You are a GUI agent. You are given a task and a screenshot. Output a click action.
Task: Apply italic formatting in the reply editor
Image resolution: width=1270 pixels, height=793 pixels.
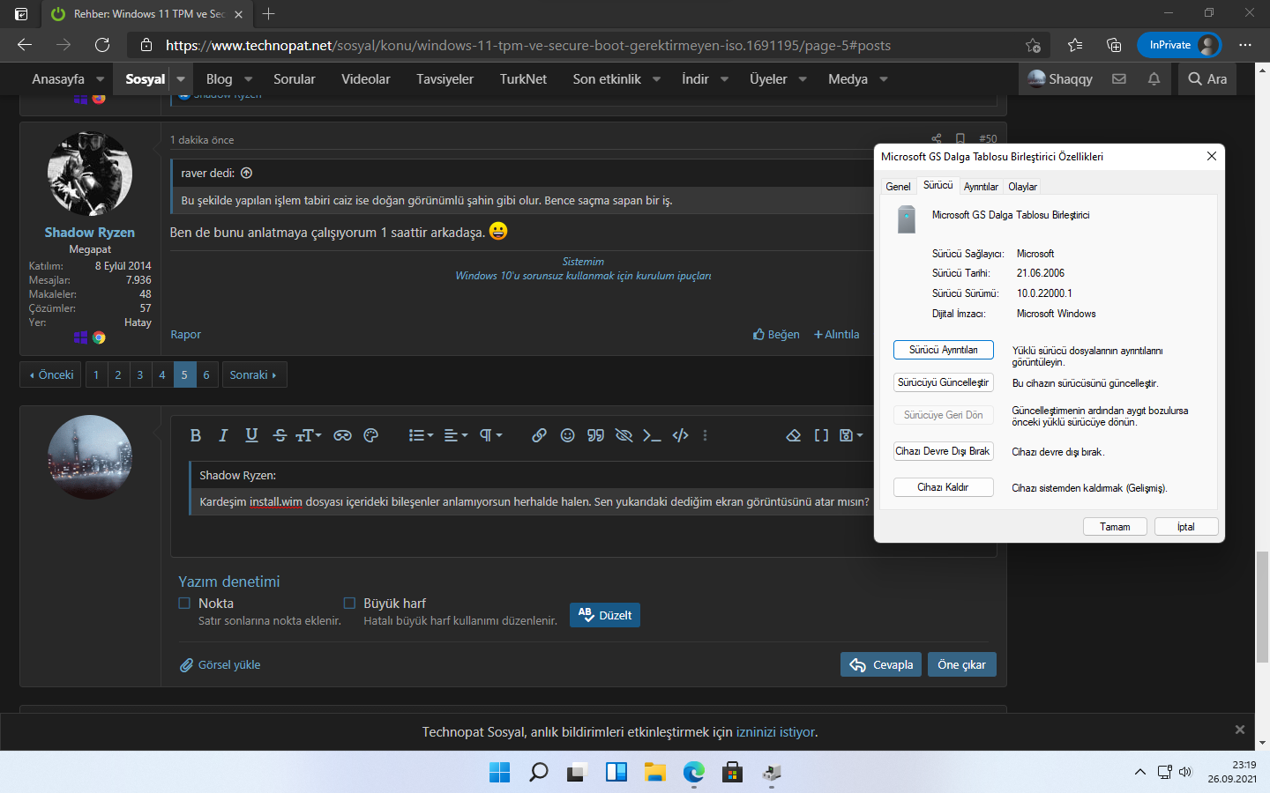[223, 435]
